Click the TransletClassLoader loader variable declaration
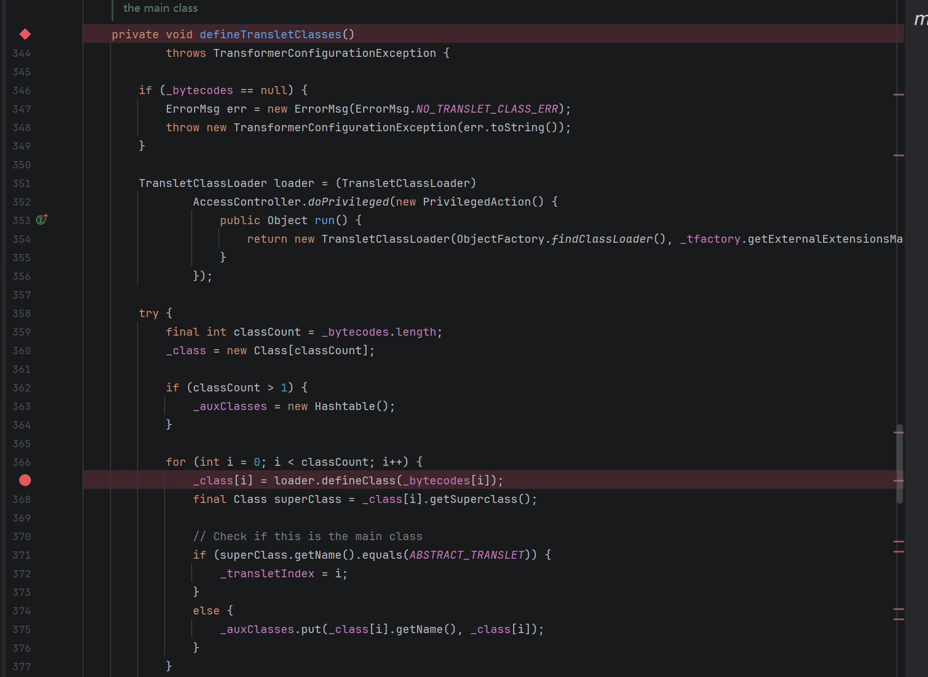928x677 pixels. click(294, 183)
